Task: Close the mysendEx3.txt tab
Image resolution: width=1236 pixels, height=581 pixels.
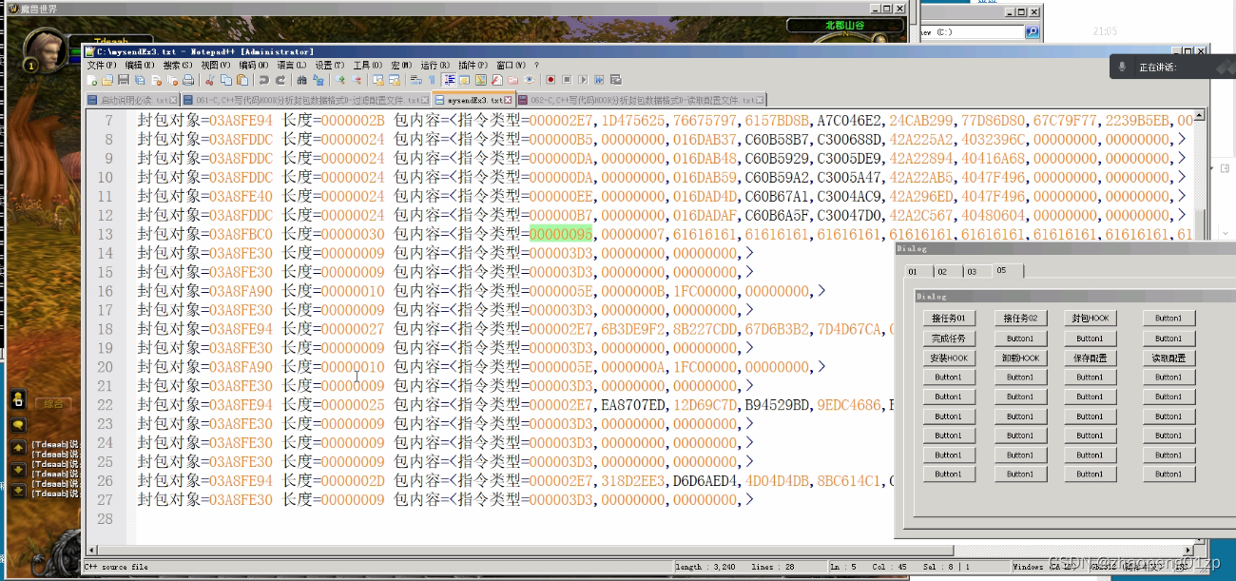Action: pos(509,99)
